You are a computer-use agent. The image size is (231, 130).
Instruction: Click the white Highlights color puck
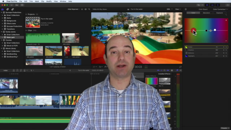(215, 30)
